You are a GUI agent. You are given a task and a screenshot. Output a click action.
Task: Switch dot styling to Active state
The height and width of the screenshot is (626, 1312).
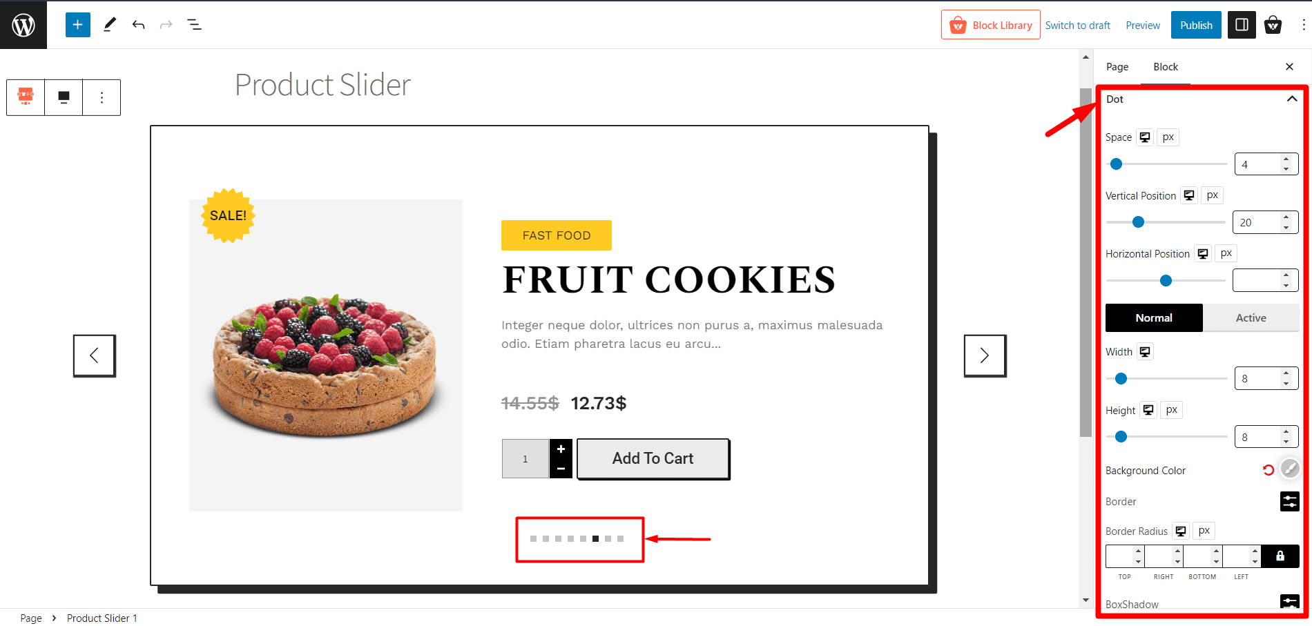tap(1251, 317)
